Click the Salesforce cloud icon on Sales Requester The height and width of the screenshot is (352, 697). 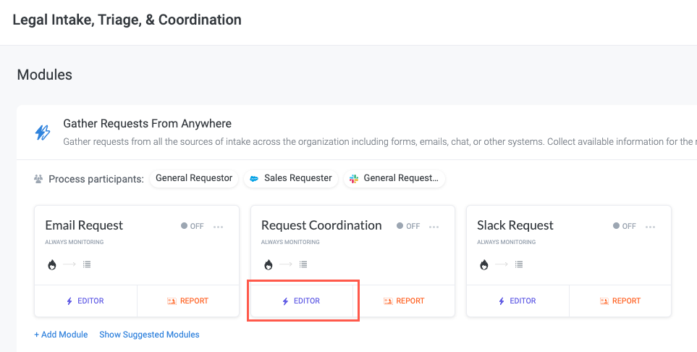click(254, 179)
